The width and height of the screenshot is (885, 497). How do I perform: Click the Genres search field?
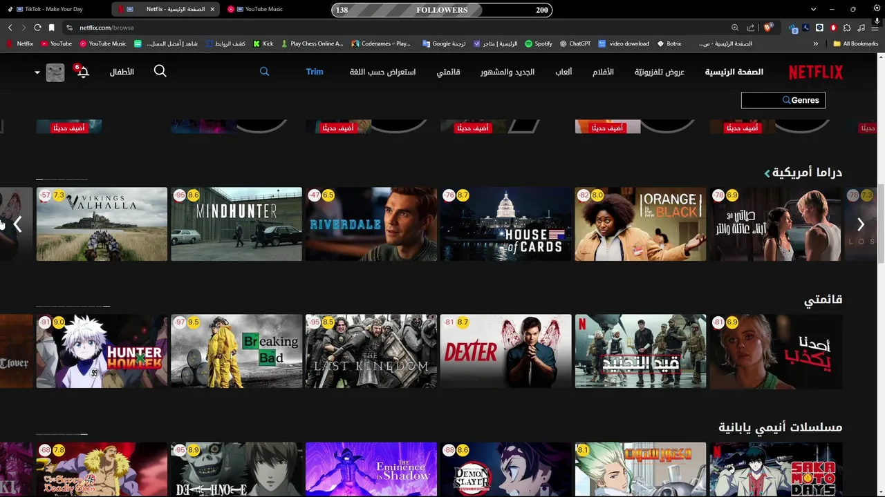783,100
